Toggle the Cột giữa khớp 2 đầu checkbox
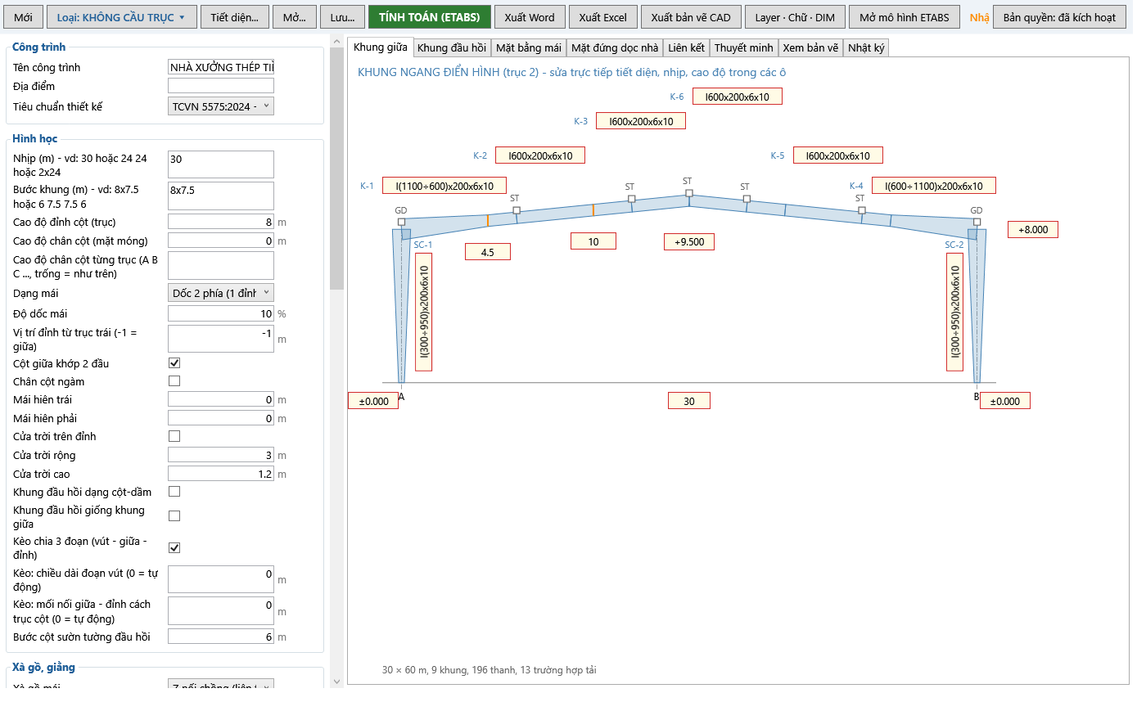1146x720 pixels. (174, 363)
